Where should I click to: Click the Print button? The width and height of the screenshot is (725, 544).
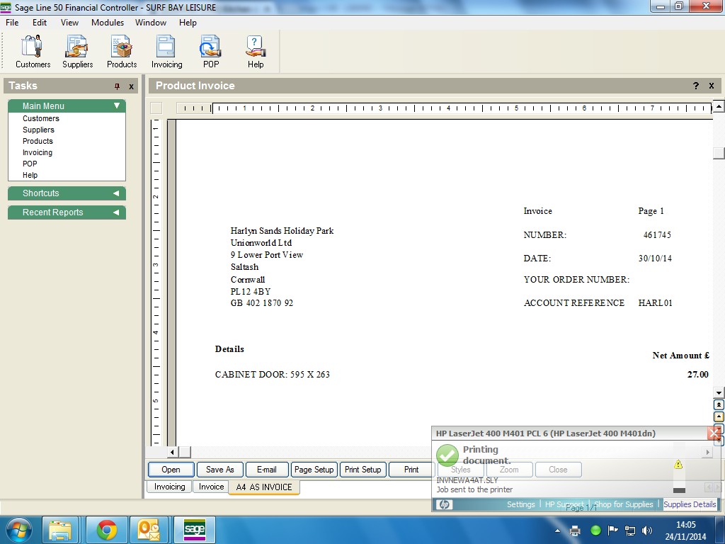click(x=411, y=470)
